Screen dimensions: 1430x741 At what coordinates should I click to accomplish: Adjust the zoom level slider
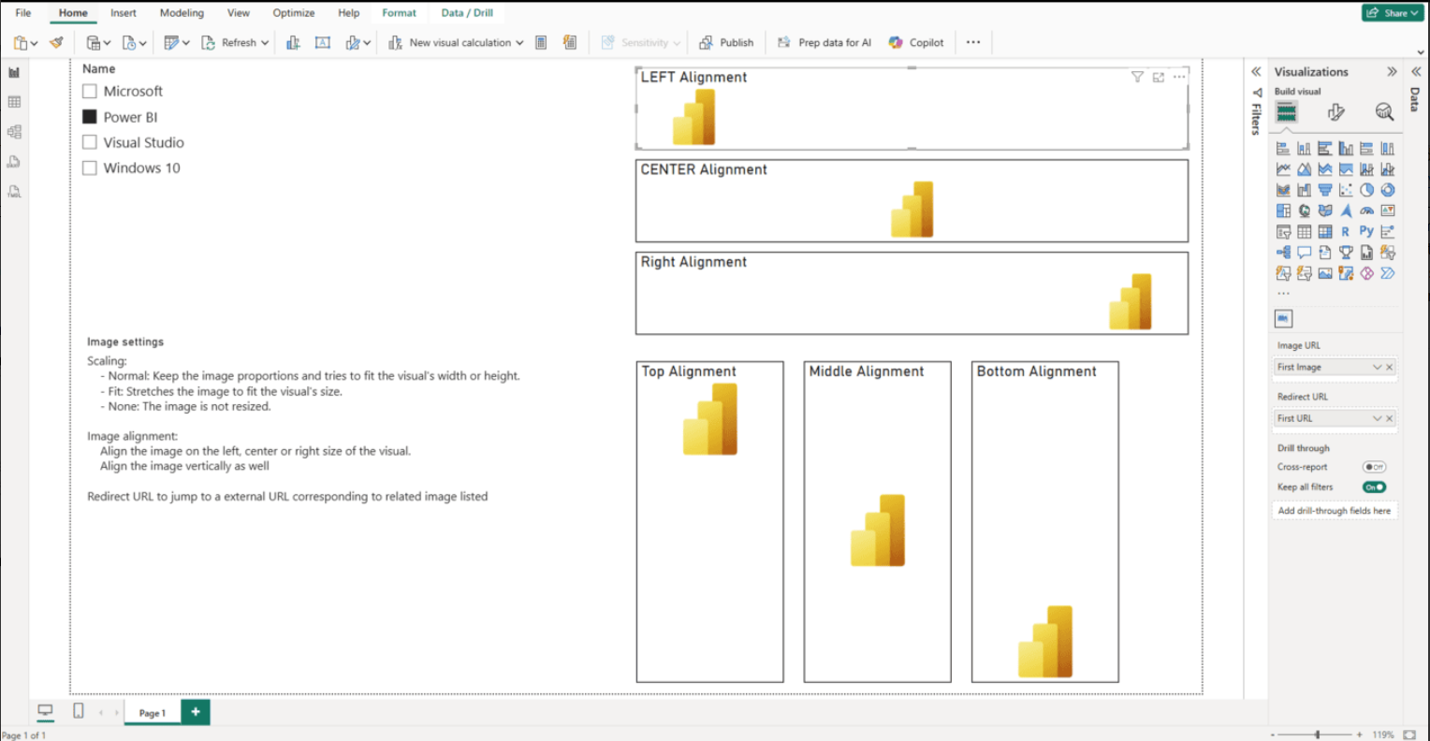coord(1318,734)
